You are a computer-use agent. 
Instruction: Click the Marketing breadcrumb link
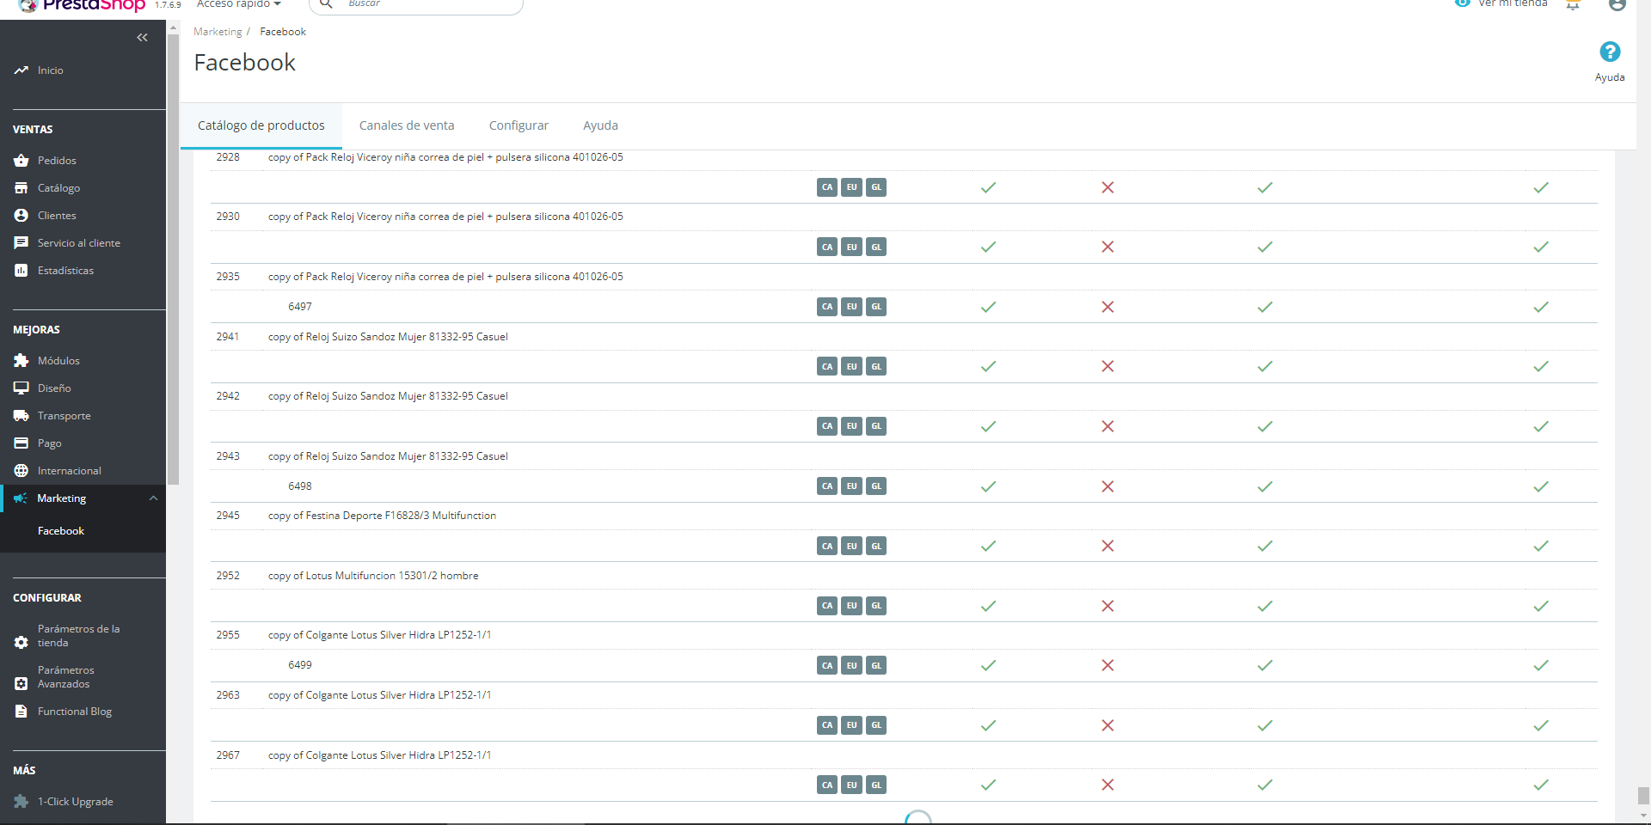click(218, 32)
